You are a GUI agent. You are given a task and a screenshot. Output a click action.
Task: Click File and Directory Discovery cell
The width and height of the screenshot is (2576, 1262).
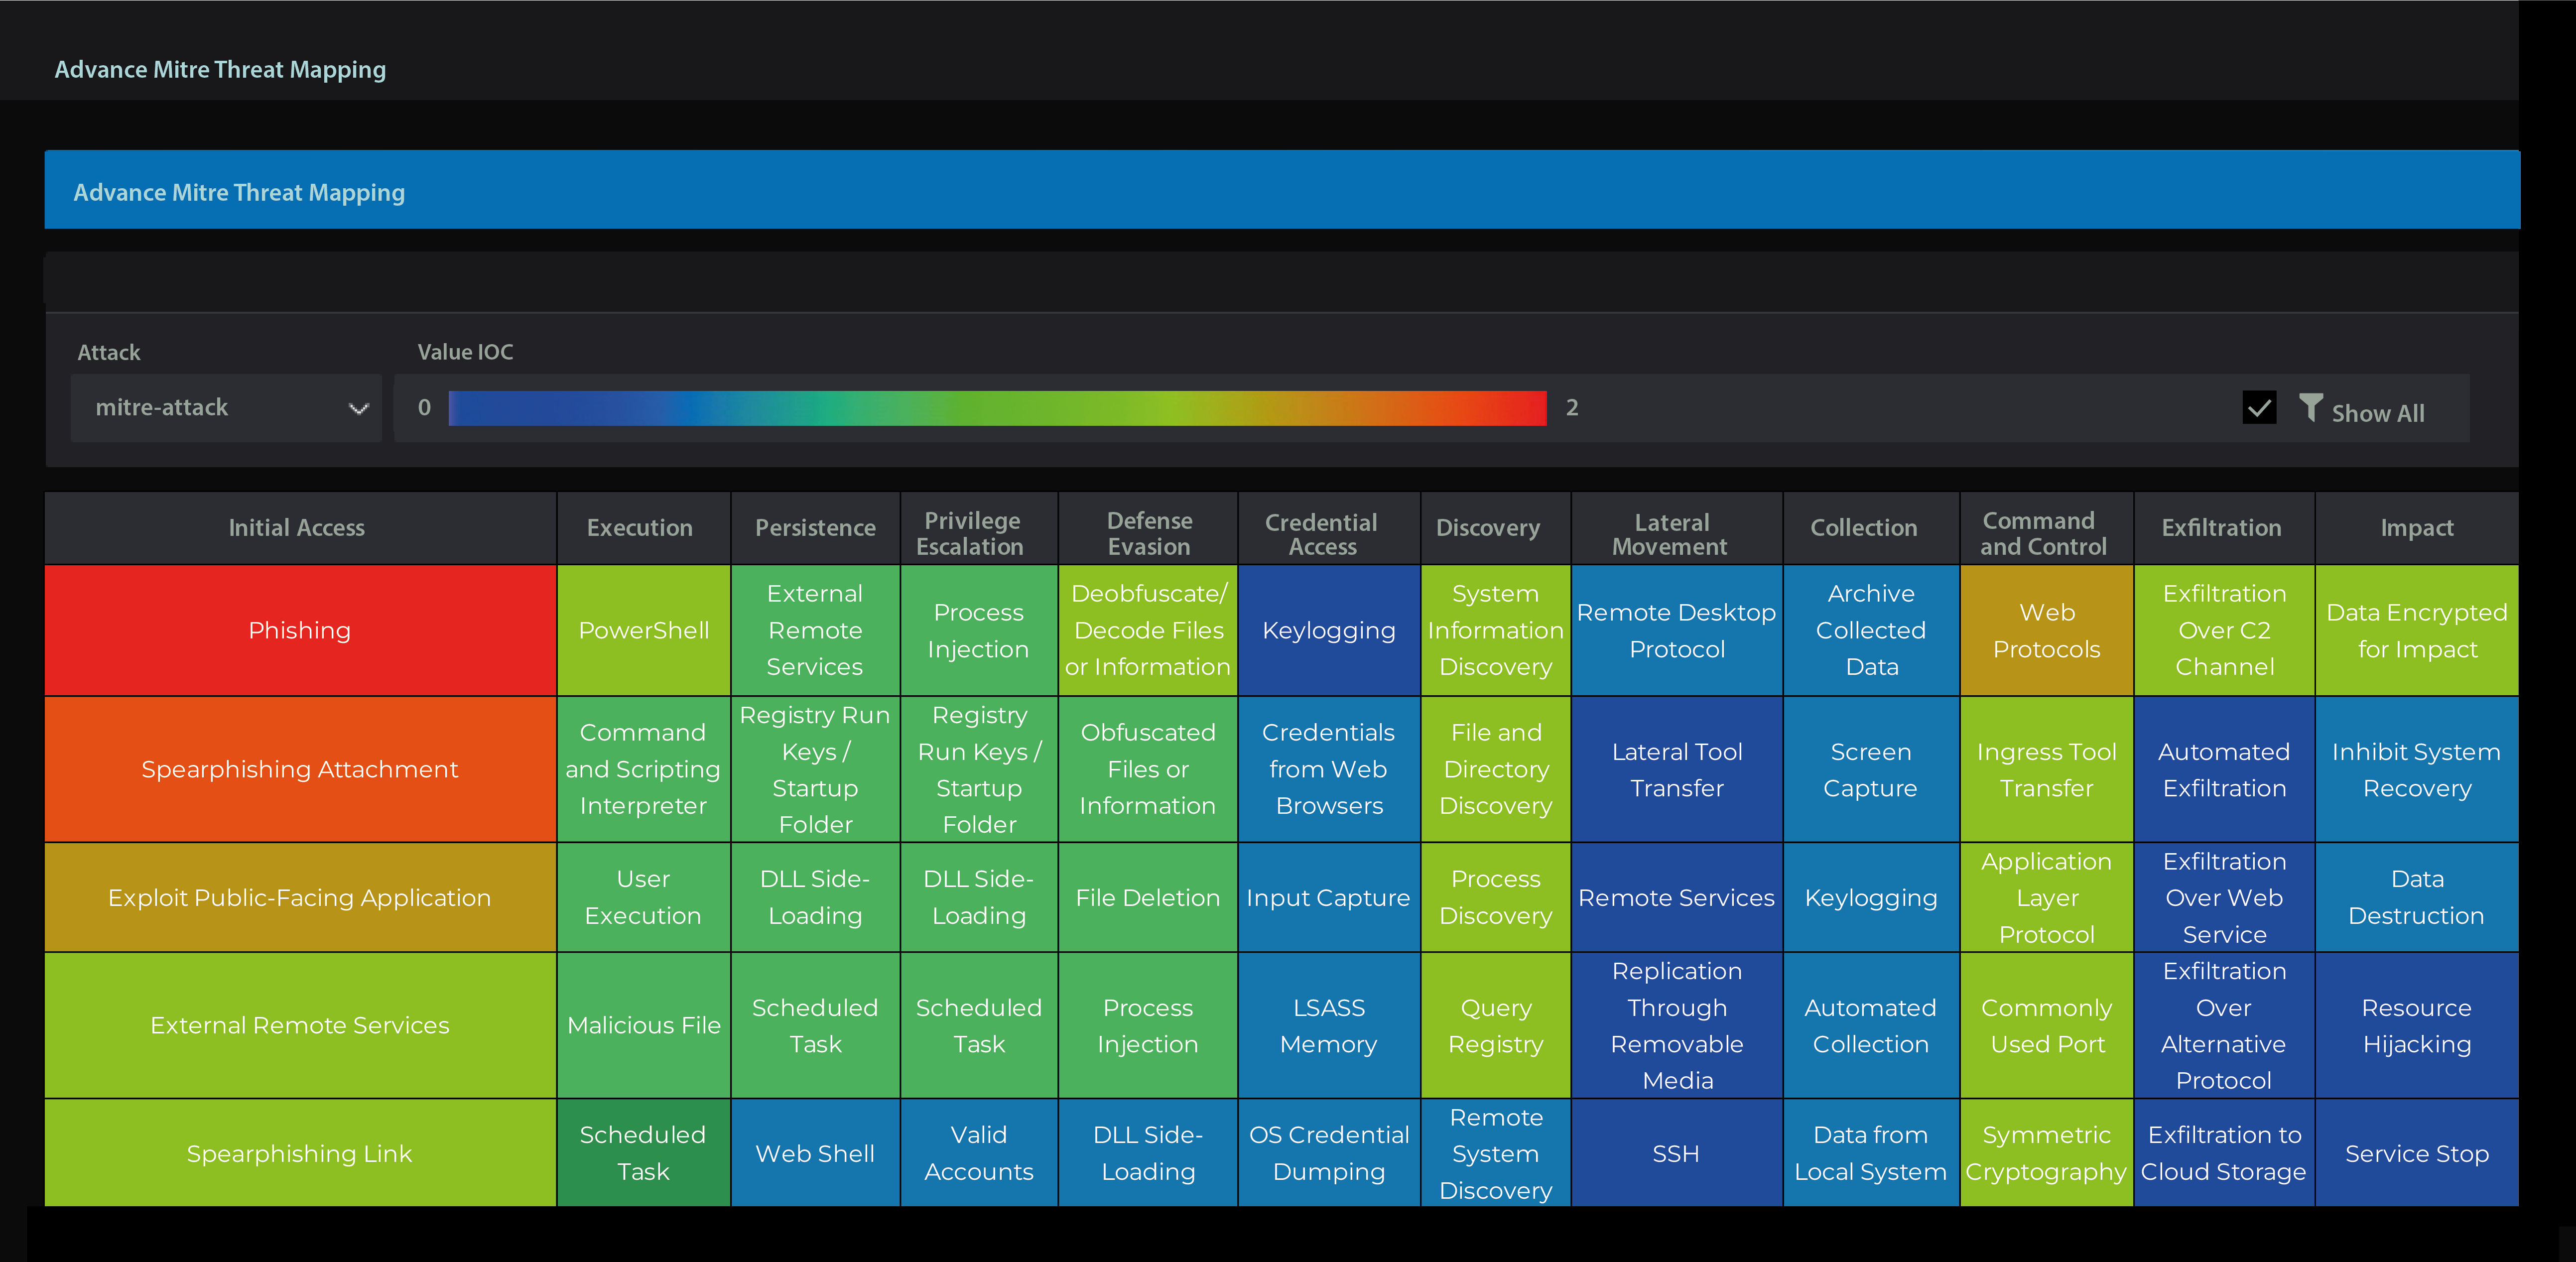coord(1496,769)
